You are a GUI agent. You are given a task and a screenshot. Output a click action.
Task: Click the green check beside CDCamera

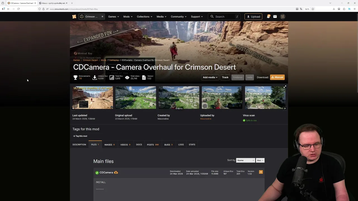coord(97,173)
